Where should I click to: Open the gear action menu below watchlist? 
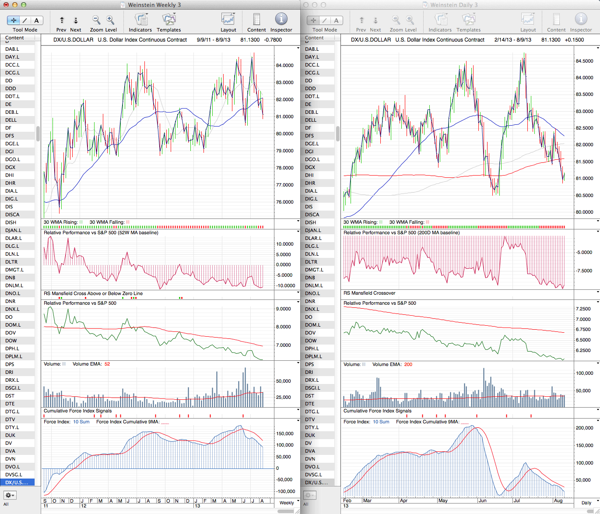click(x=10, y=495)
